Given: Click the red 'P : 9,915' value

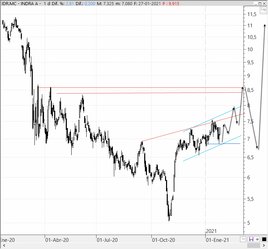Looking at the screenshot, I should pos(171,3).
